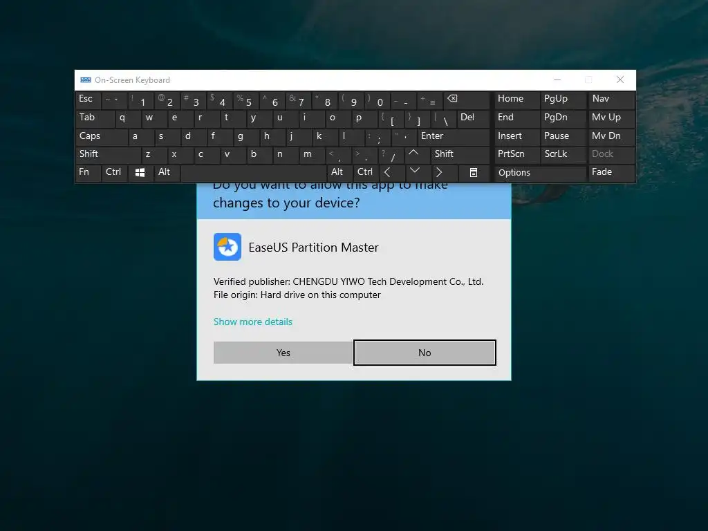This screenshot has height=531, width=708.
Task: Toggle the right Alt key
Action: click(339, 172)
